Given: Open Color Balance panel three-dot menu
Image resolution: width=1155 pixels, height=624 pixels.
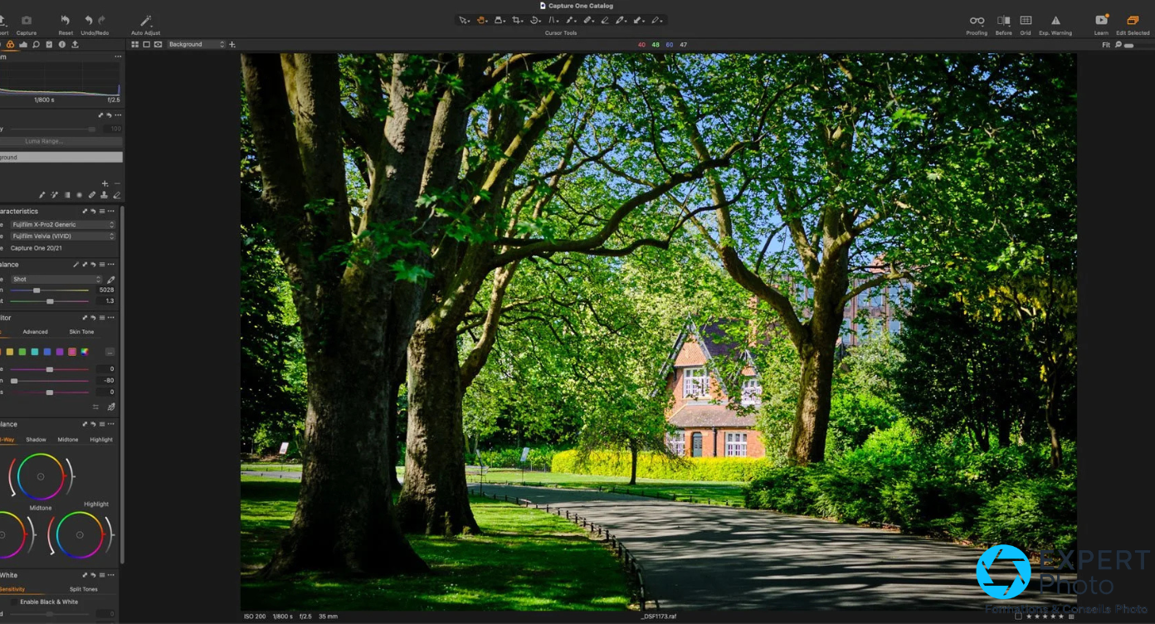Looking at the screenshot, I should pos(111,424).
